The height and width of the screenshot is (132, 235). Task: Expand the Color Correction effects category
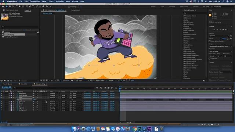click(x=183, y=30)
